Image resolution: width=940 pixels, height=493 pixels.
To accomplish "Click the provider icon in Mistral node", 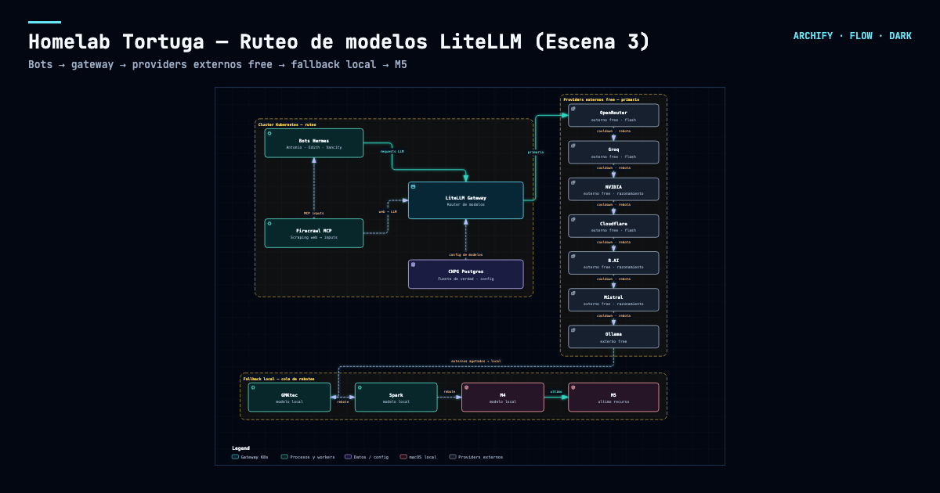I will (573, 293).
